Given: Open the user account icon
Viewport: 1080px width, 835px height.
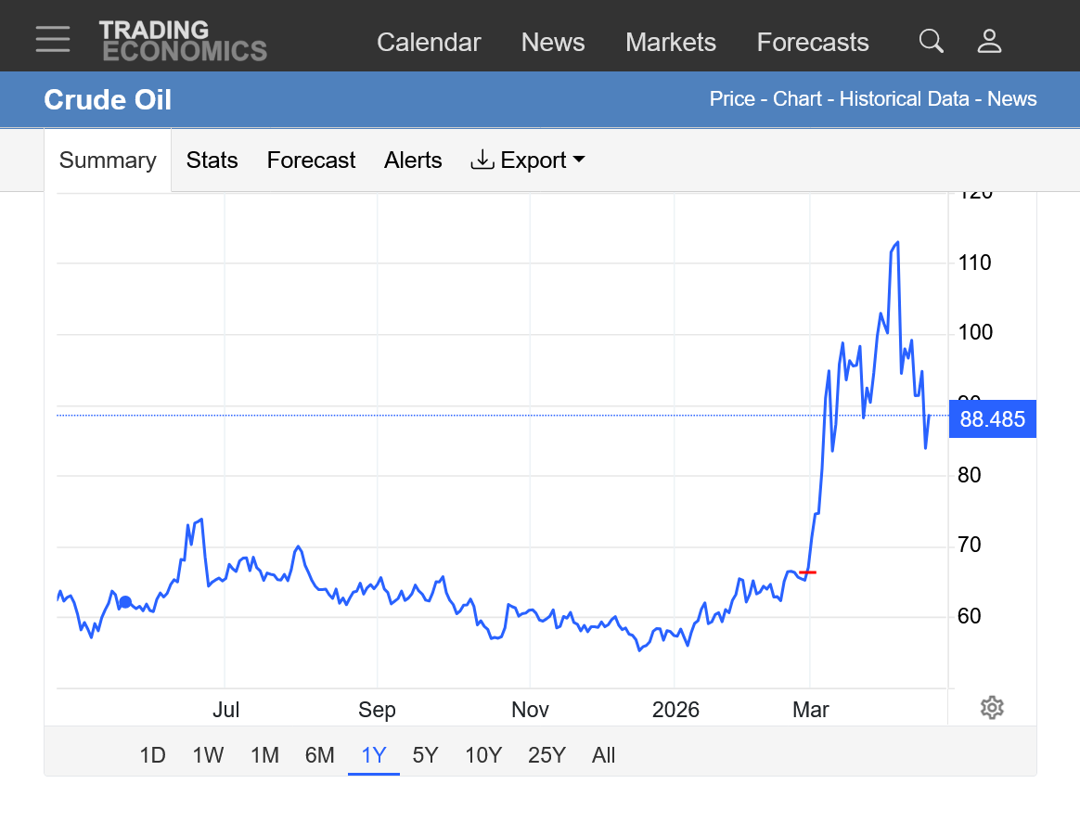Looking at the screenshot, I should coord(989,41).
